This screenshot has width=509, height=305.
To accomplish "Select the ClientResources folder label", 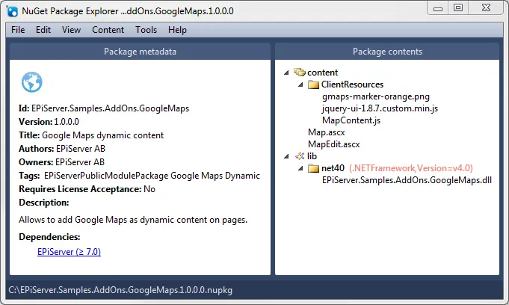I will 352,84.
